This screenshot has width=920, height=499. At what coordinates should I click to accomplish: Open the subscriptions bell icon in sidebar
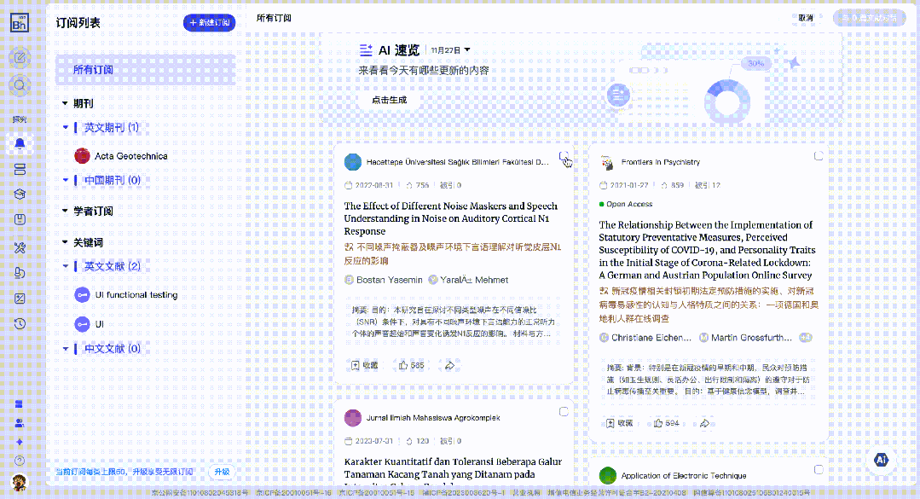[19, 144]
